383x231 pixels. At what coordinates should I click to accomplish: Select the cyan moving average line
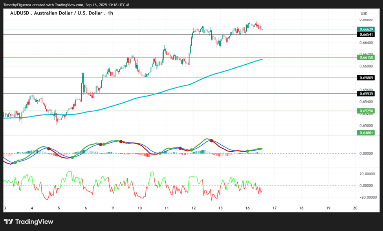coord(137,98)
